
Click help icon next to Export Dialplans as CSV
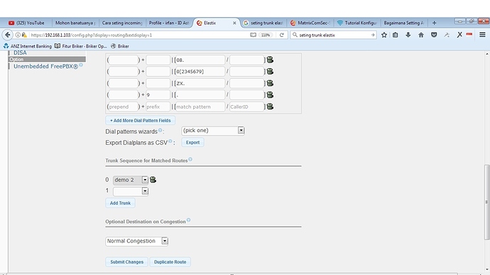click(x=170, y=141)
